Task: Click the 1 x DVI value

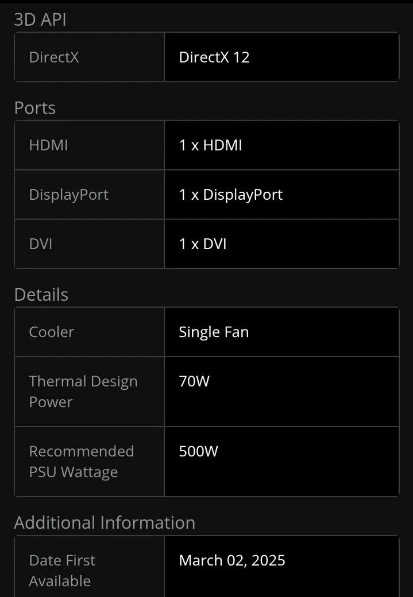Action: (x=203, y=244)
